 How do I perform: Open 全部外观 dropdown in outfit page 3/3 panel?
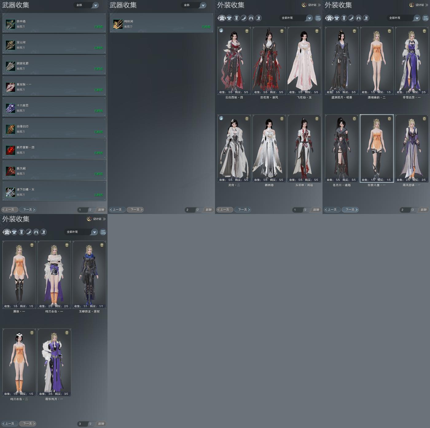pos(81,232)
